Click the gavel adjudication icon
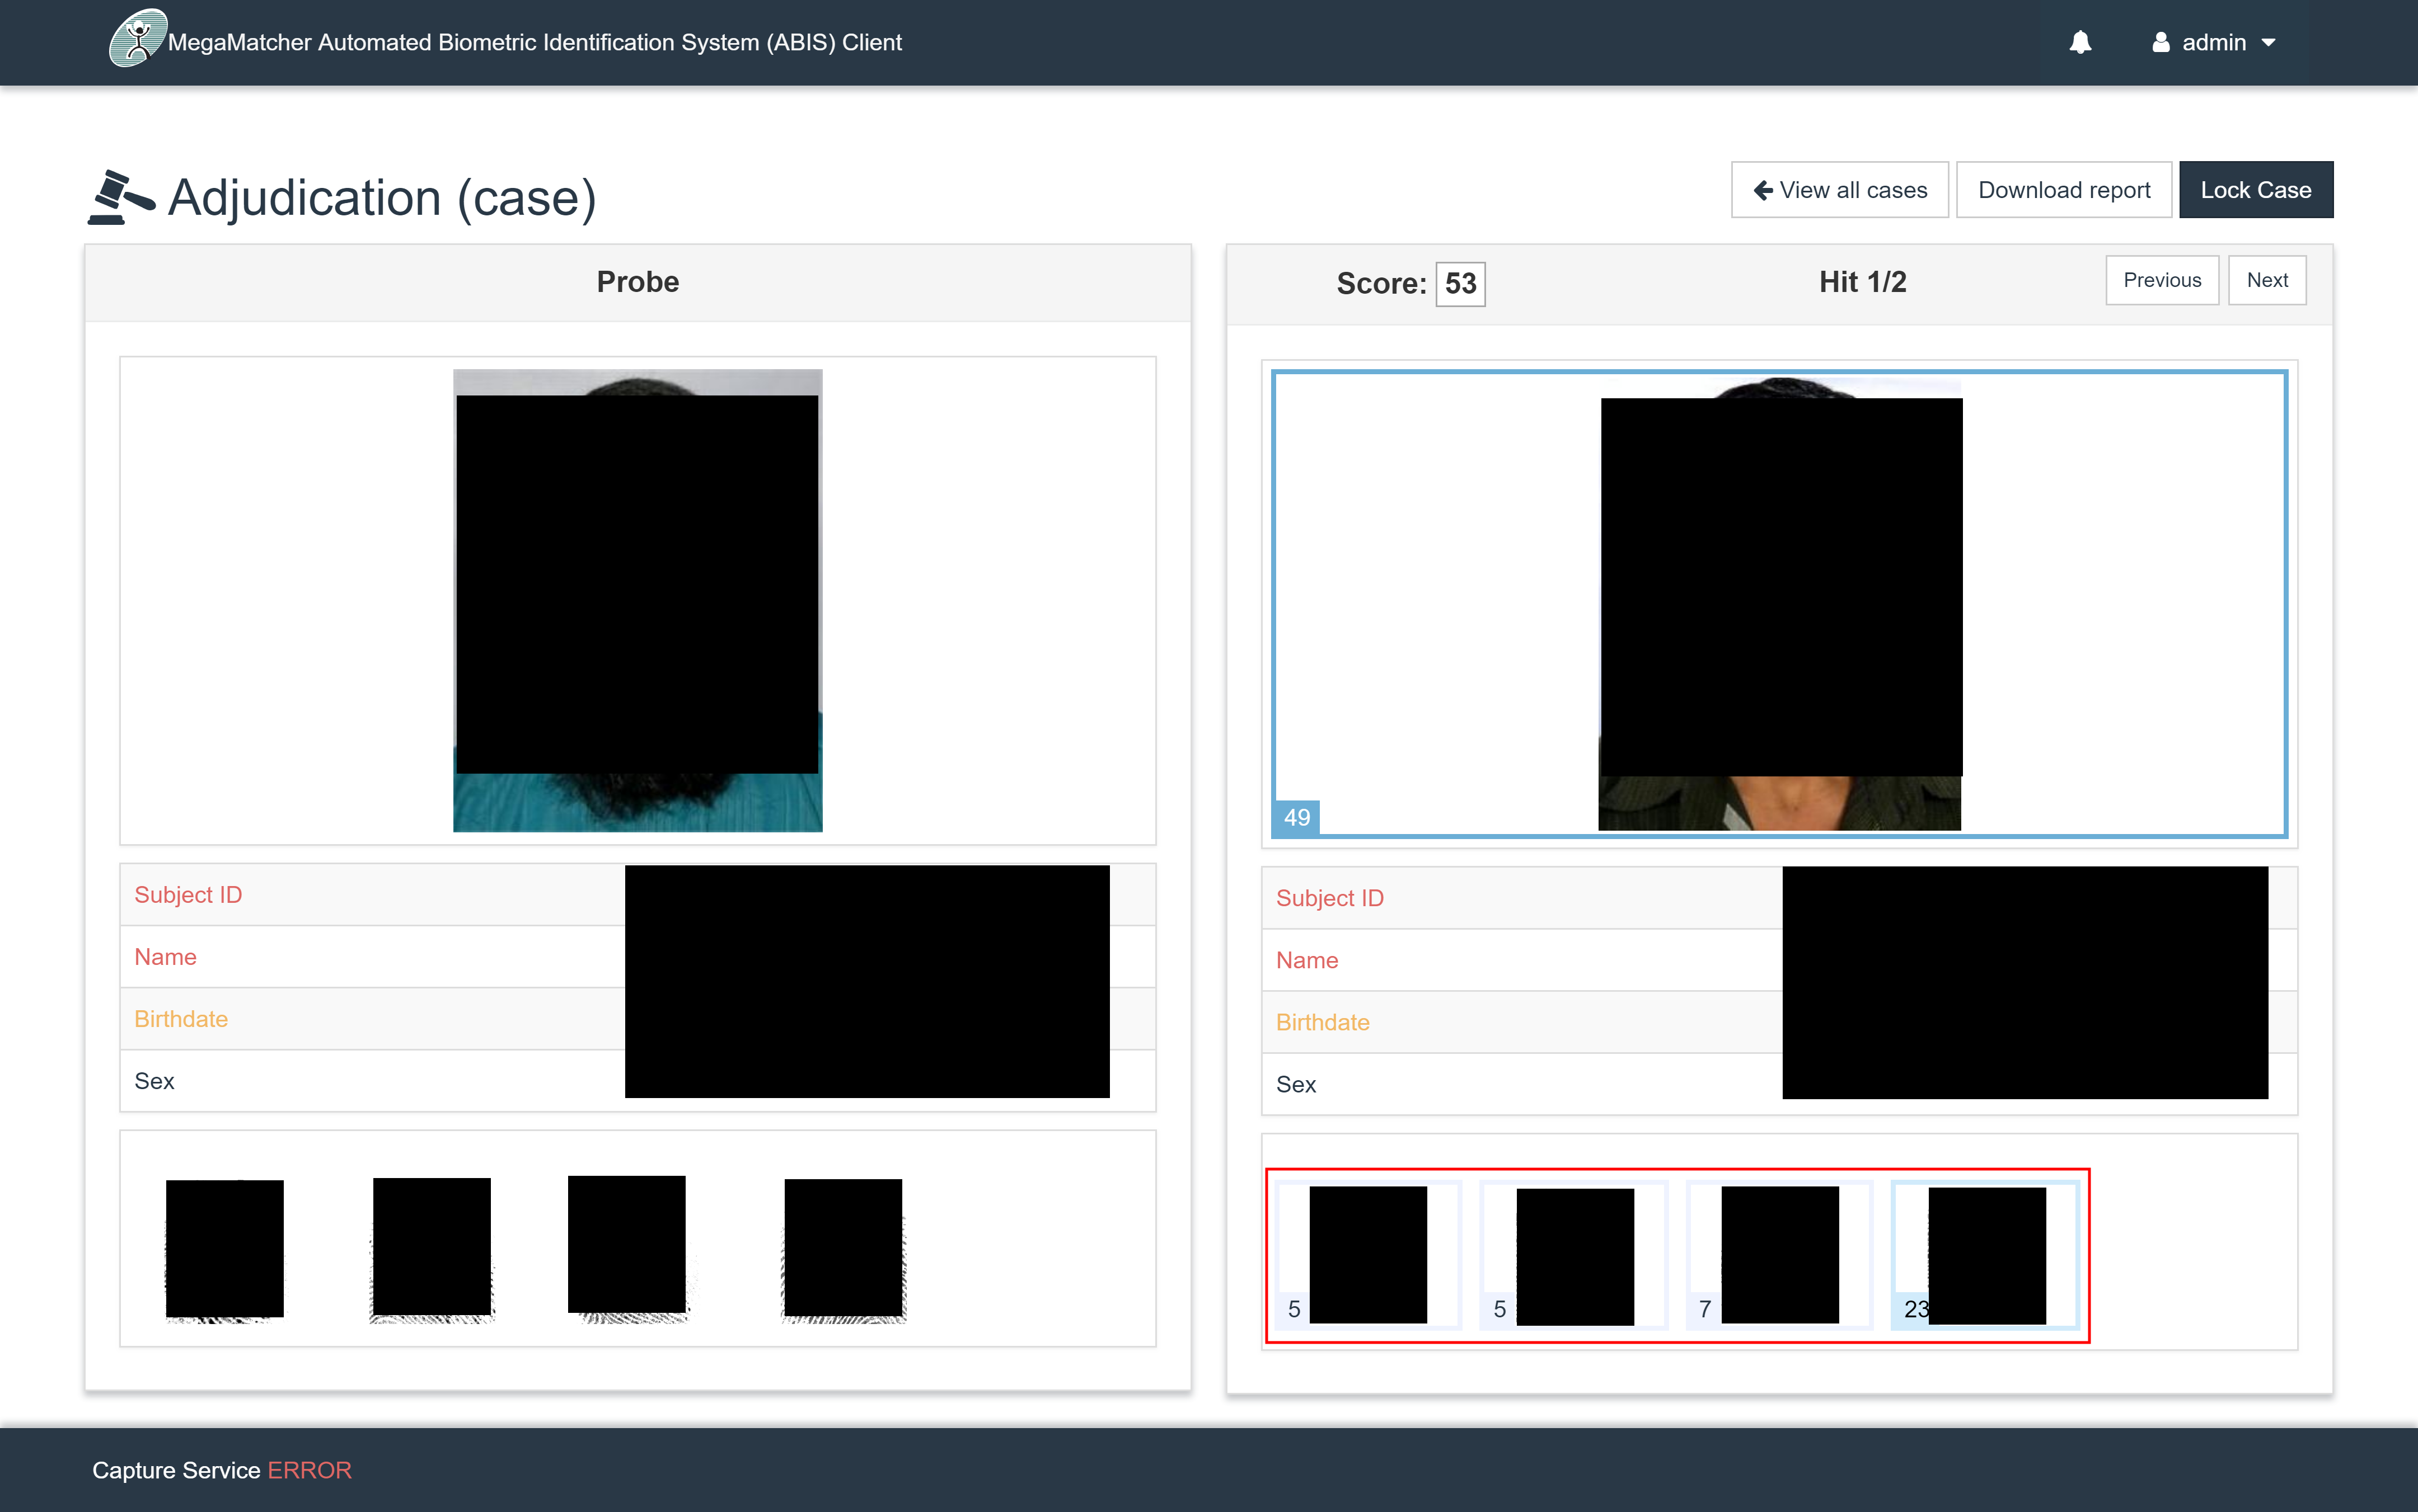 tap(121, 197)
